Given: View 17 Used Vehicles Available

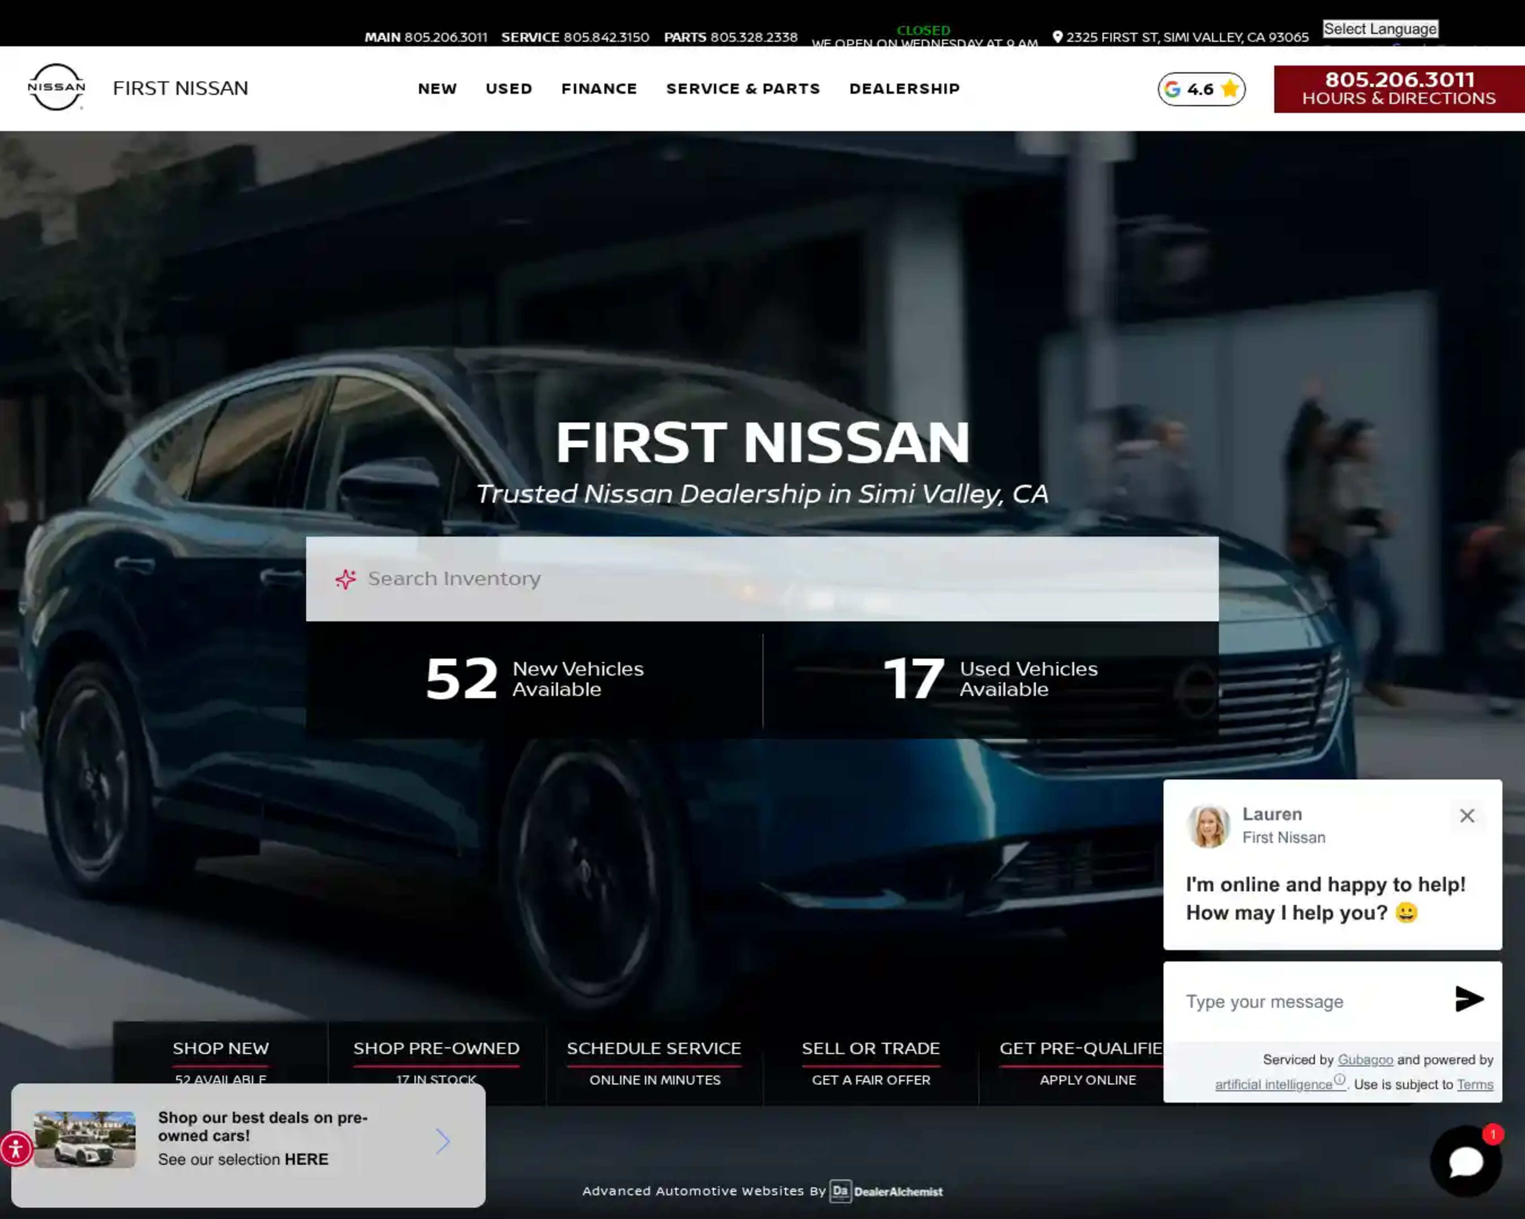Looking at the screenshot, I should click(x=990, y=679).
